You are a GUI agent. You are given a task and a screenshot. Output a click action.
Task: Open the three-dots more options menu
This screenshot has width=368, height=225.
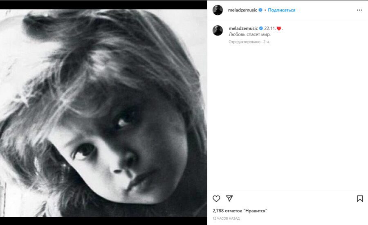tap(359, 10)
